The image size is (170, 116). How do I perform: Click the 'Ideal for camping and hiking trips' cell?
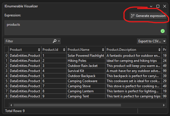pos(133,61)
